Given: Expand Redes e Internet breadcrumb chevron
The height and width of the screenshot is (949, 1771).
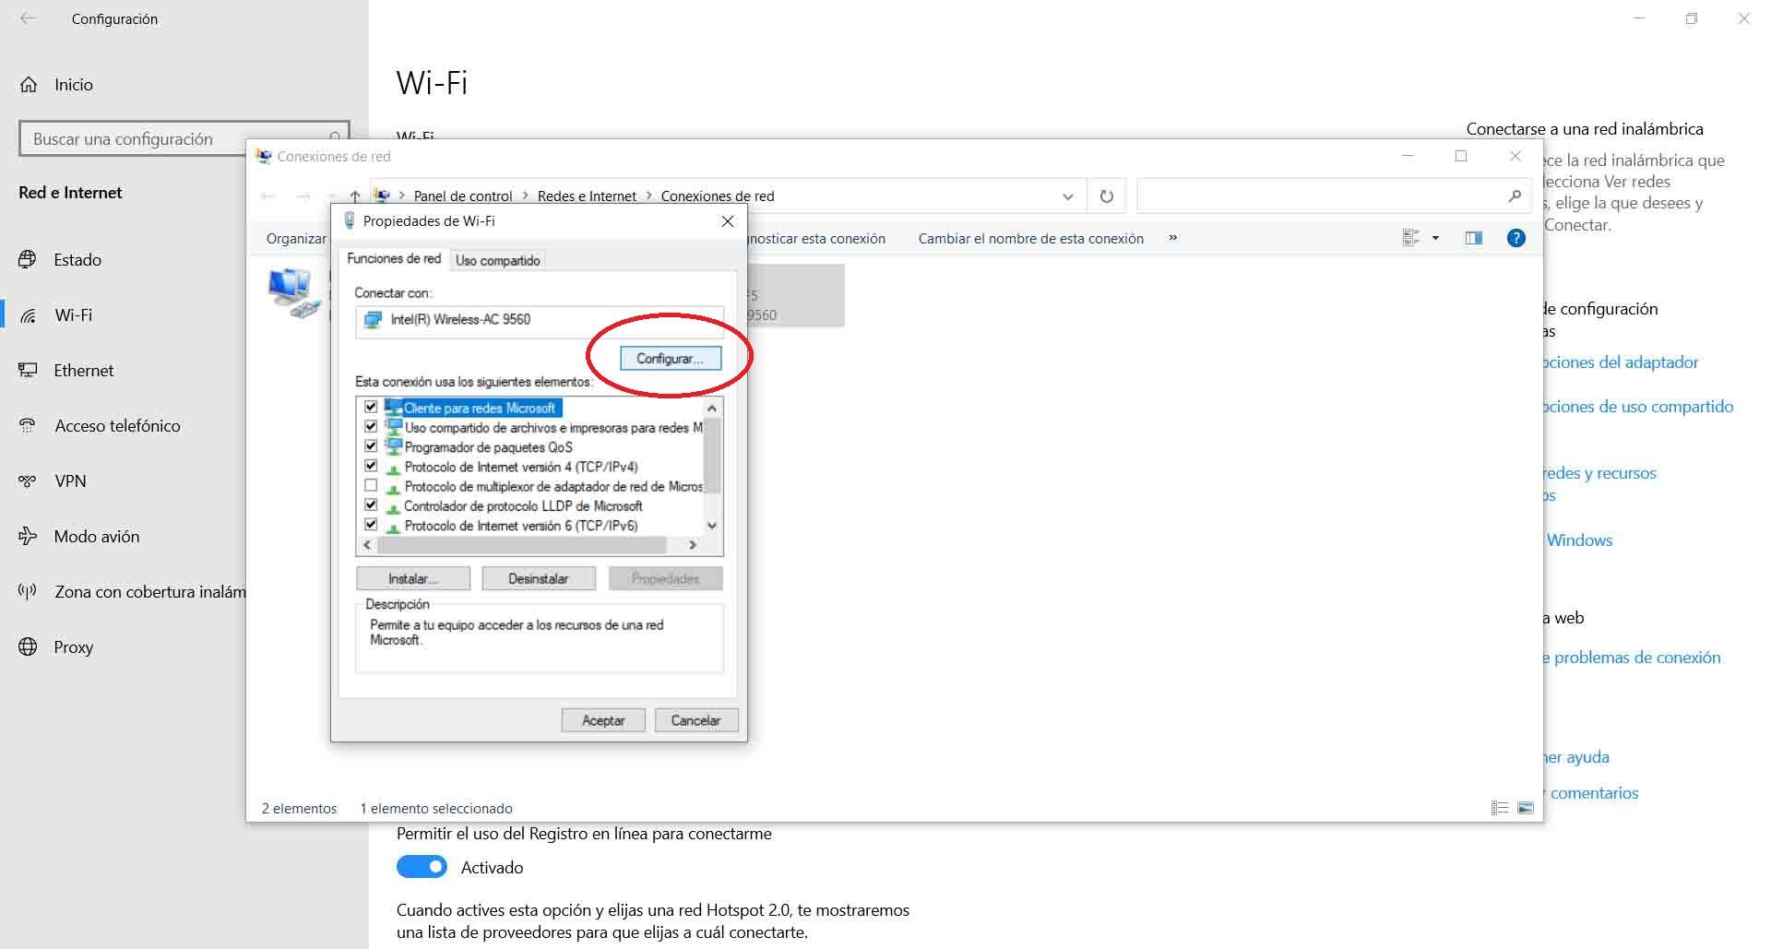Looking at the screenshot, I should (x=649, y=196).
